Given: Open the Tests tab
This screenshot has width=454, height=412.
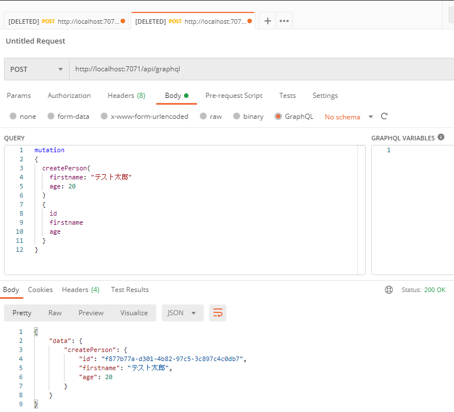Looking at the screenshot, I should pyautogui.click(x=288, y=96).
